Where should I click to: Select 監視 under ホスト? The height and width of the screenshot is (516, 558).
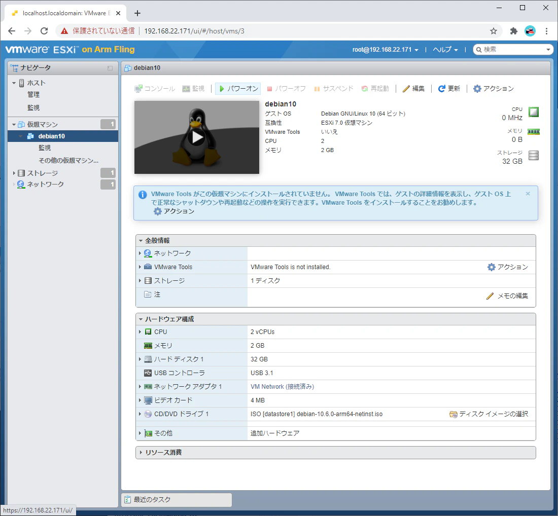[33, 107]
